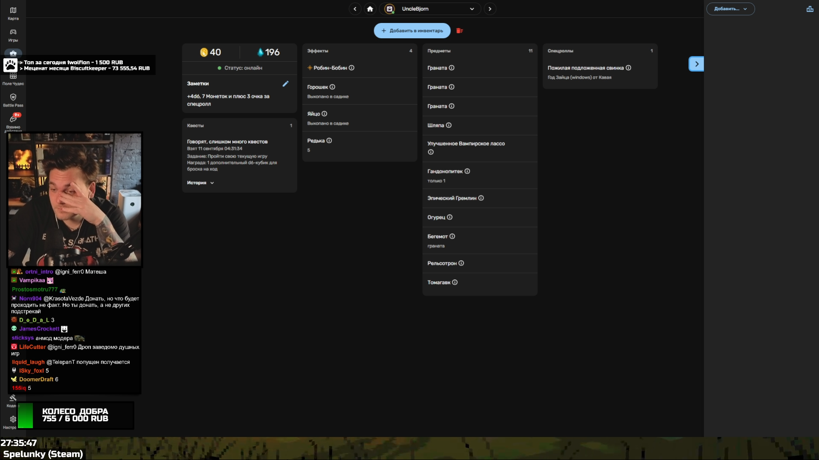The height and width of the screenshot is (460, 819).
Task: Click the home icon in top navigation
Action: [370, 9]
